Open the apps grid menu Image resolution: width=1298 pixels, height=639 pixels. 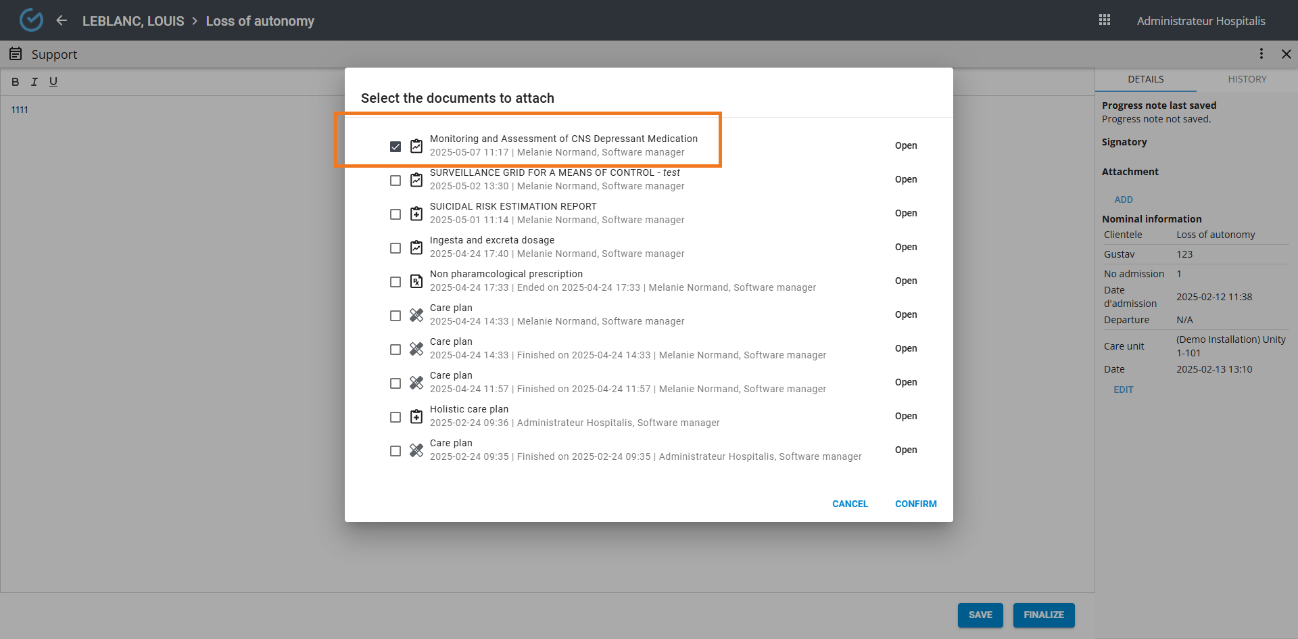tap(1105, 20)
